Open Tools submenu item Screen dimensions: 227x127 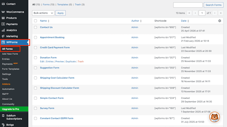(5, 79)
